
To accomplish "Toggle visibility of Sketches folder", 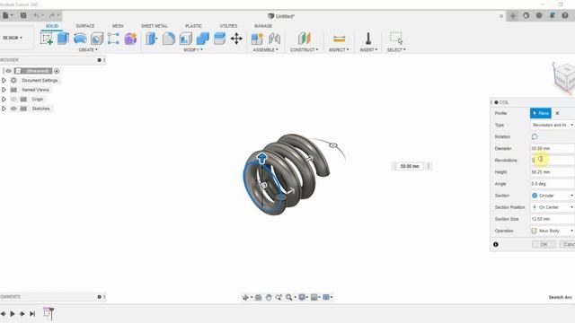I will (x=13, y=109).
